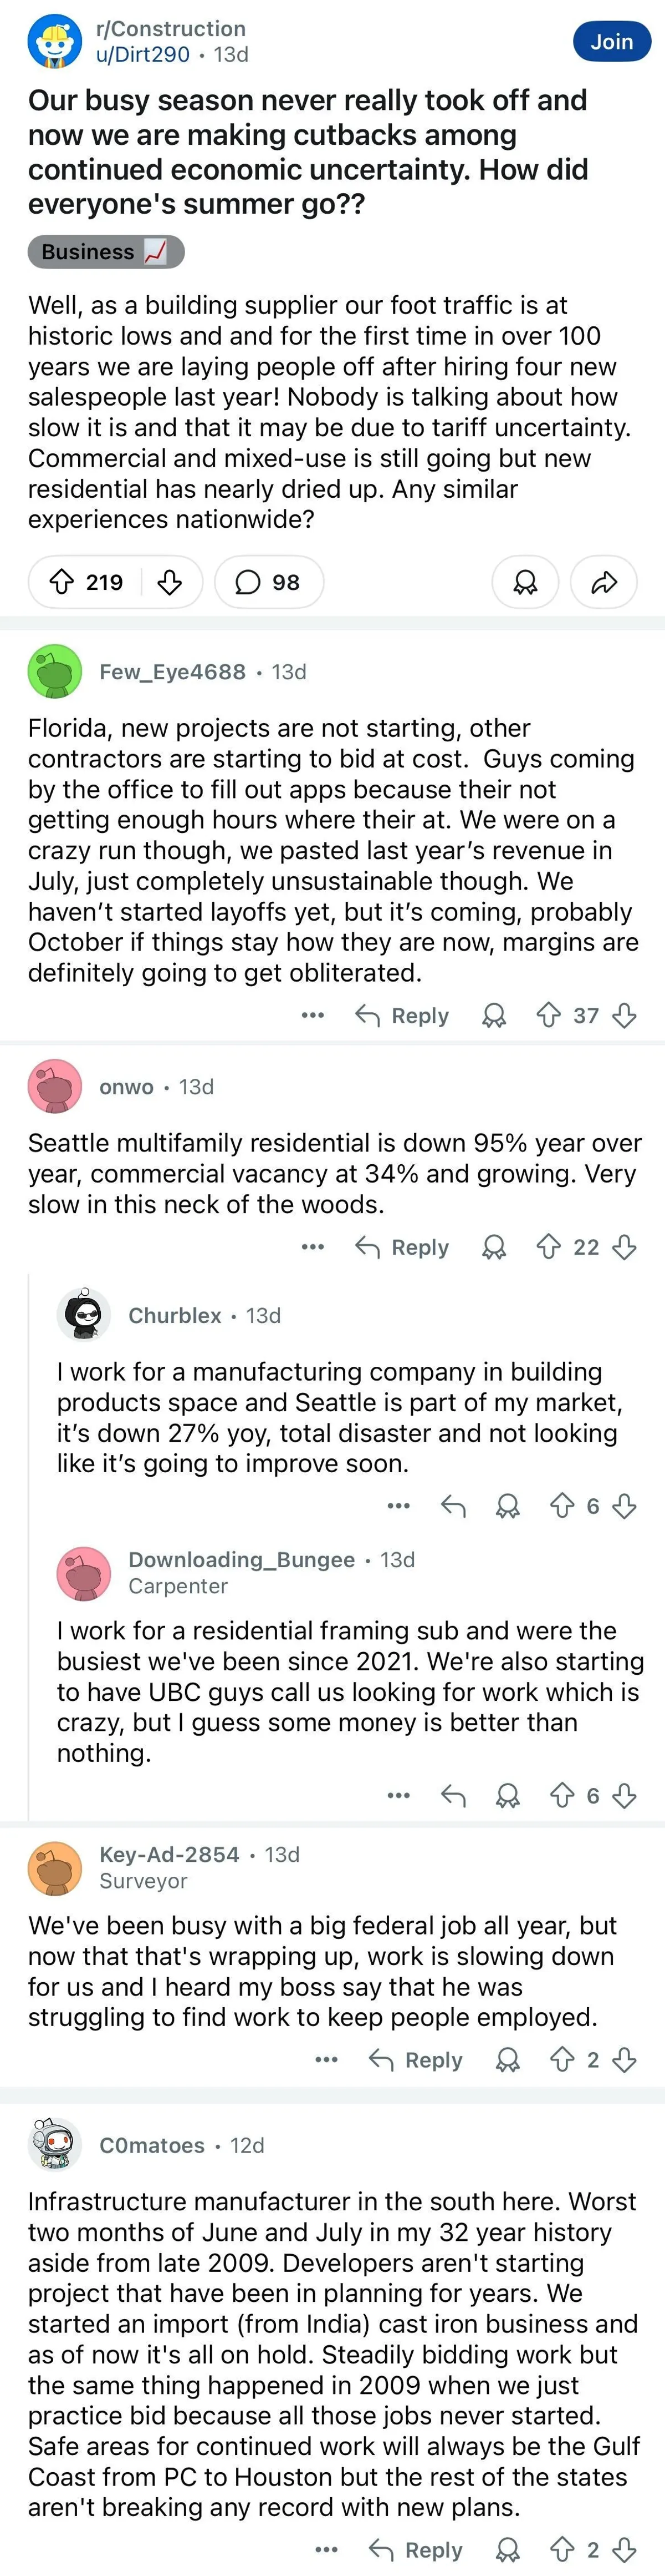The width and height of the screenshot is (665, 2576).
Task: Upvote Downloading_Bungee's comment
Action: point(562,1796)
